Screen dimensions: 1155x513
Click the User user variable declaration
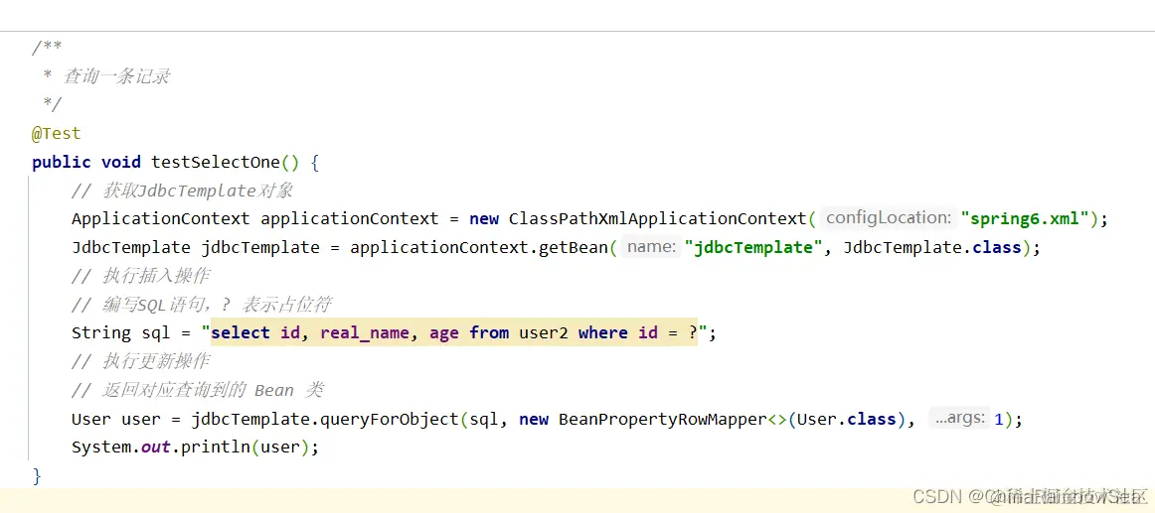(x=115, y=419)
